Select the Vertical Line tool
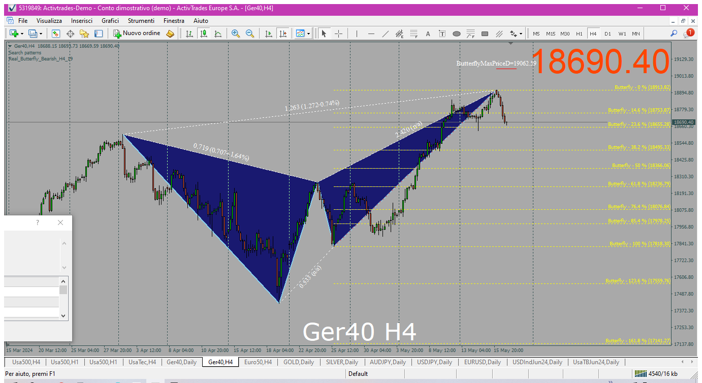Screen dimensions: 702x383 click(357, 34)
